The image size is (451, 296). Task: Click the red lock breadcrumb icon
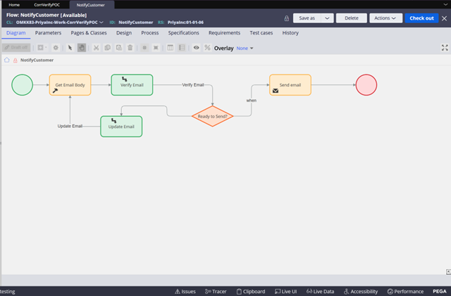point(16,60)
